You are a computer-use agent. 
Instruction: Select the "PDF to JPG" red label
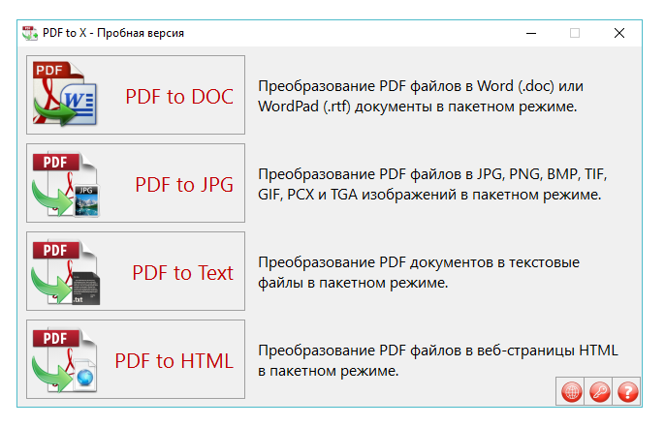[x=184, y=184]
